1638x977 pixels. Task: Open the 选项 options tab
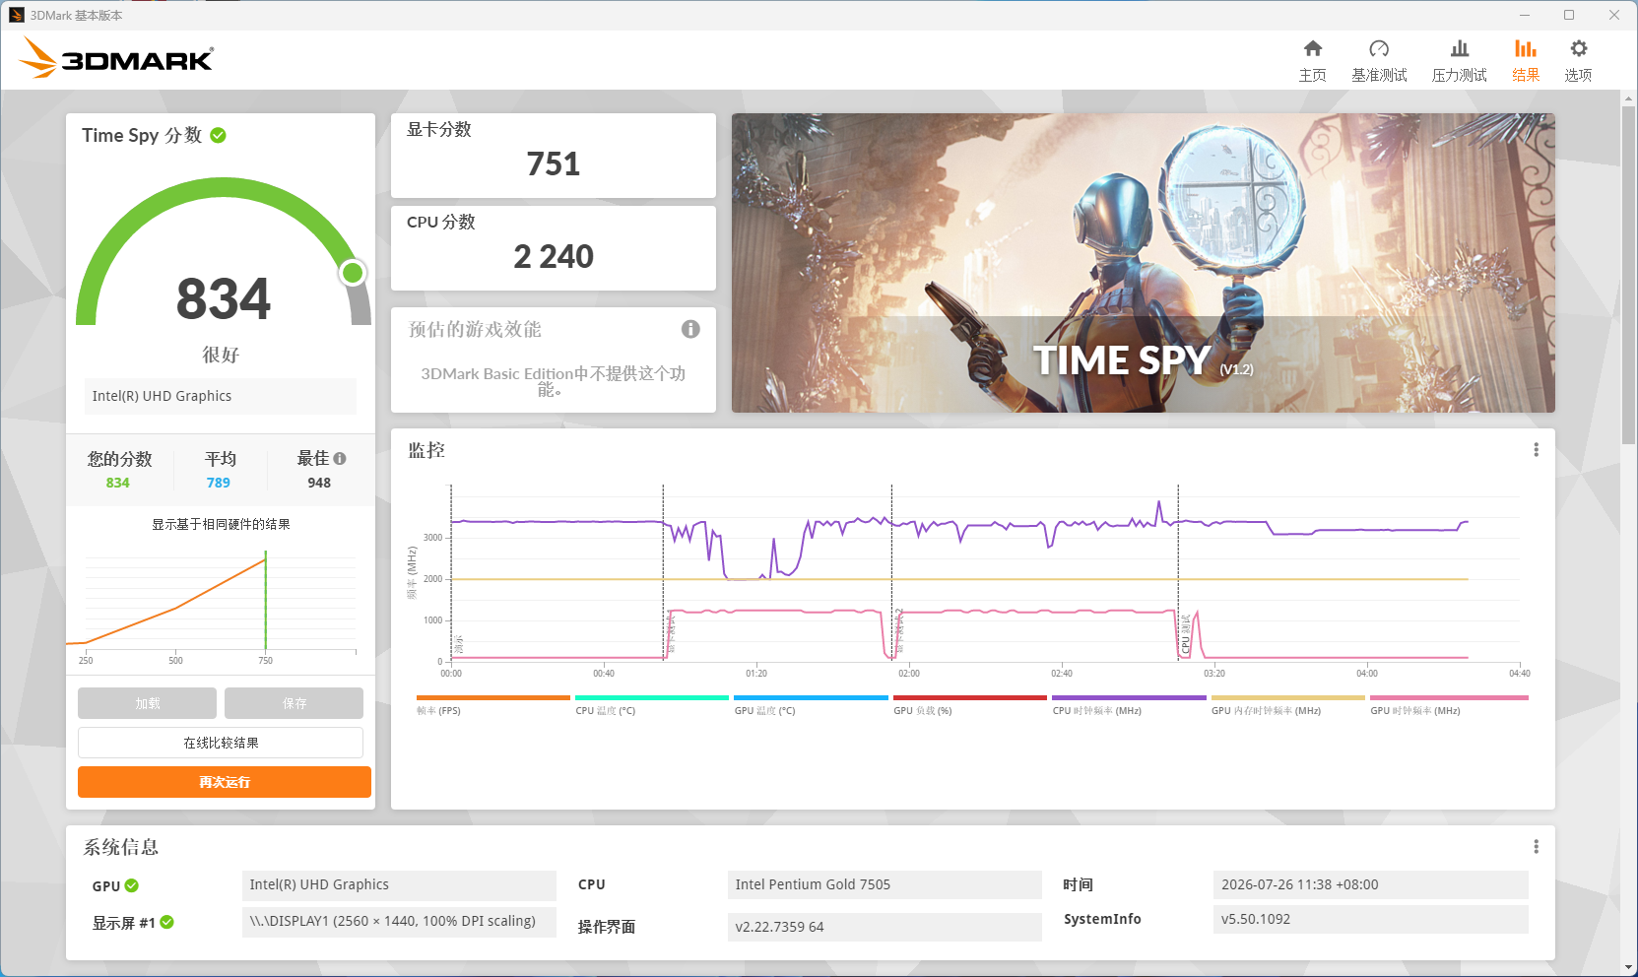pyautogui.click(x=1578, y=61)
